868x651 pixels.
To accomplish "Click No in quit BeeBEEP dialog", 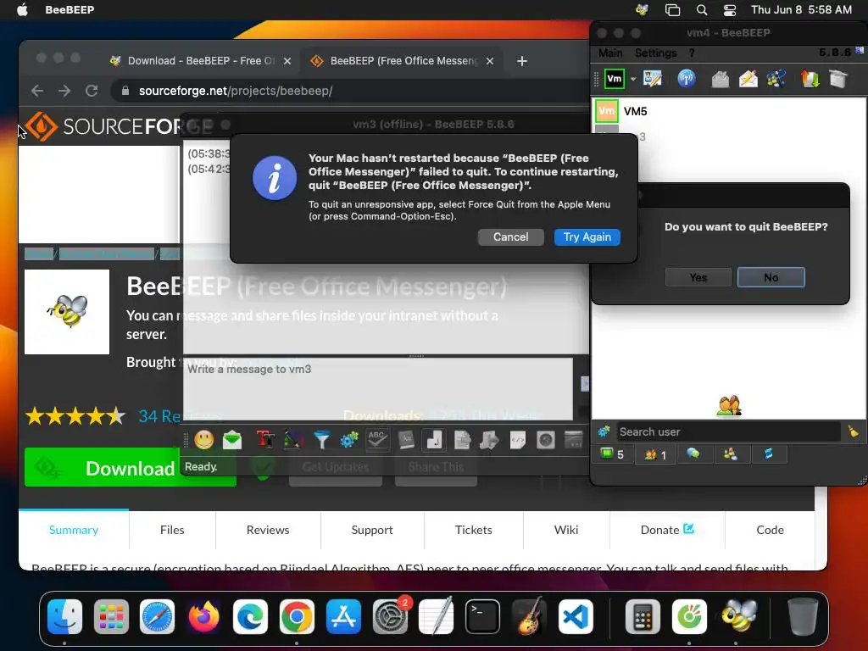I will coord(771,277).
